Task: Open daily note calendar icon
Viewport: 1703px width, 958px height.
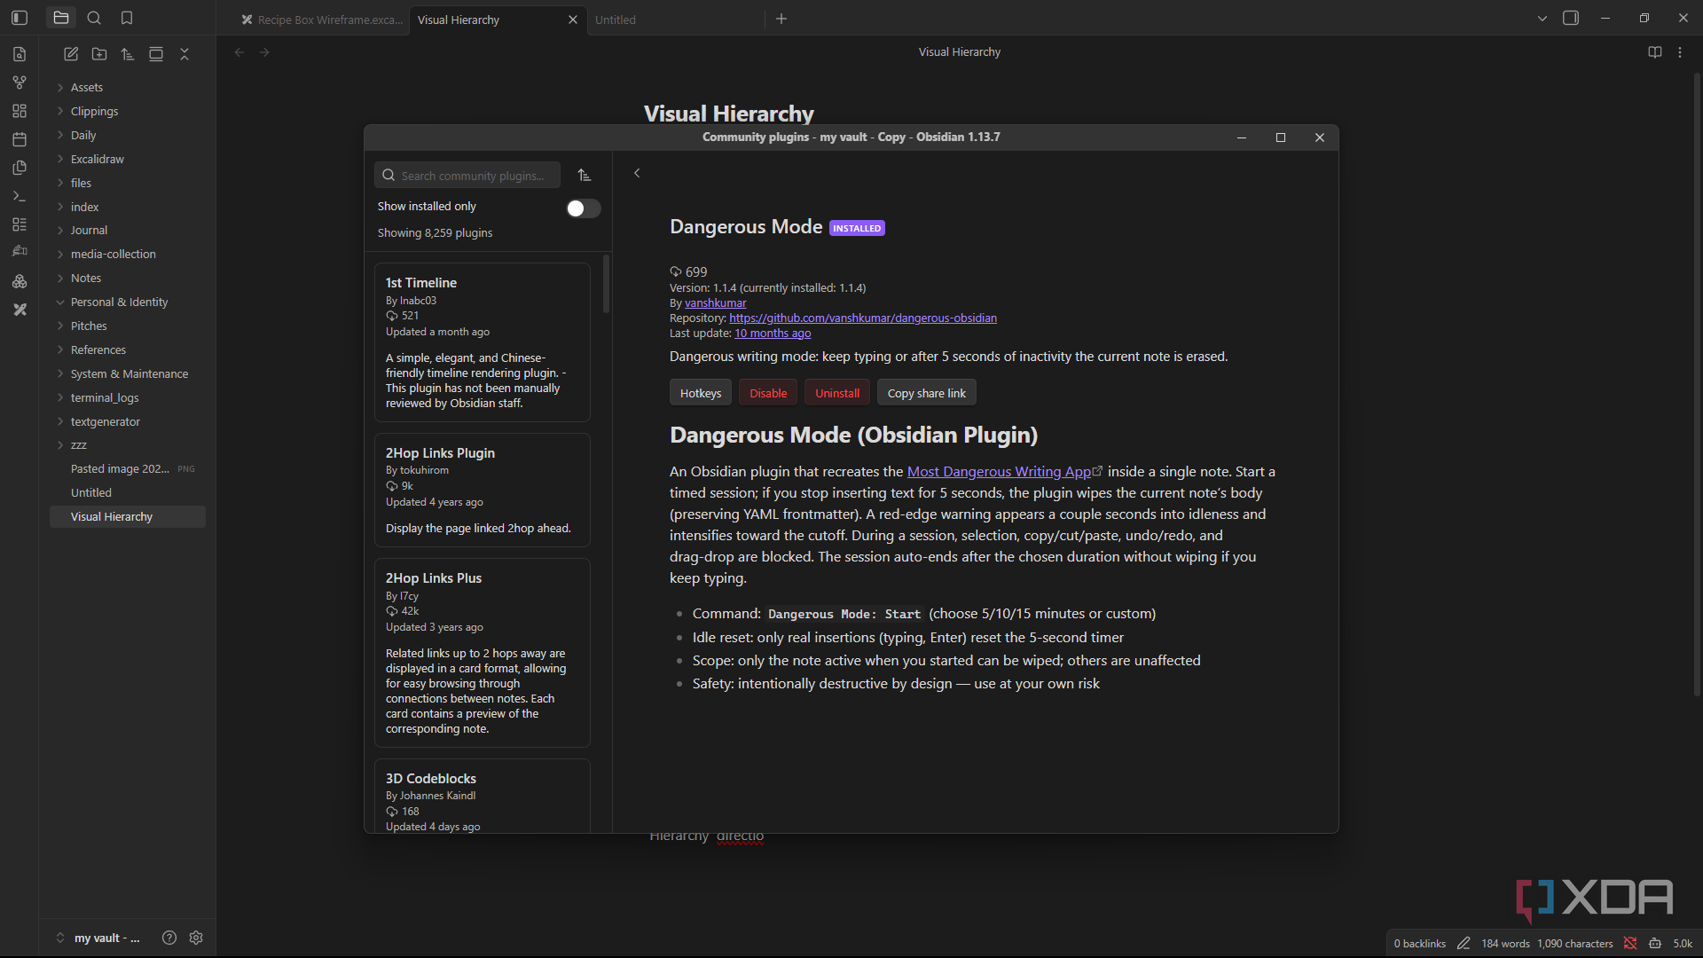Action: click(20, 139)
